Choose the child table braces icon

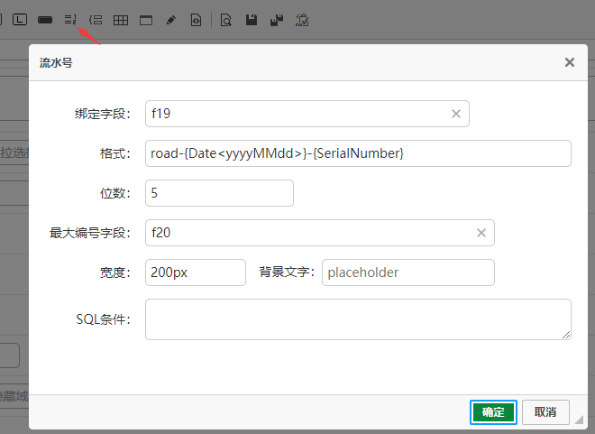pos(96,20)
